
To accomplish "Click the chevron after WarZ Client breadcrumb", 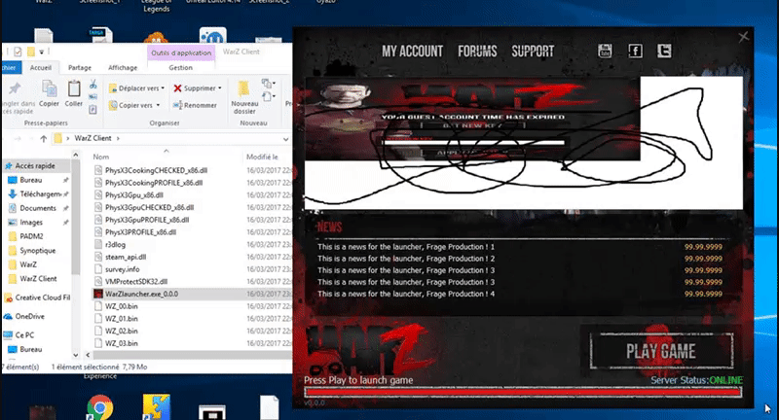I will [118, 138].
